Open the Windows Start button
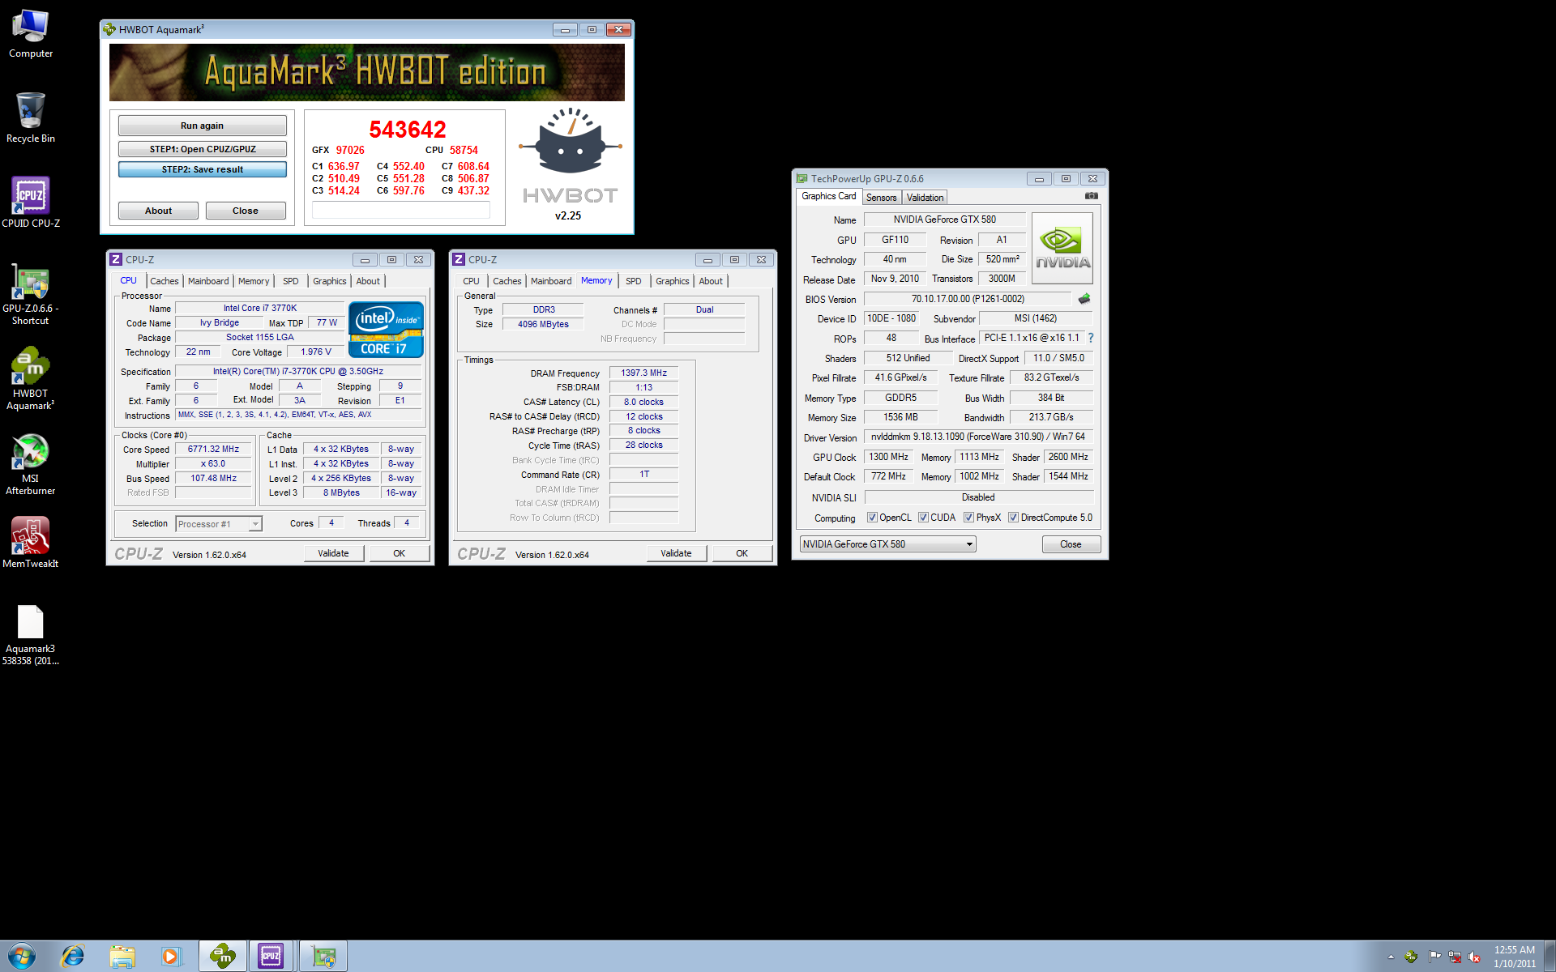Screen dimensions: 1556x972 click(x=21, y=956)
